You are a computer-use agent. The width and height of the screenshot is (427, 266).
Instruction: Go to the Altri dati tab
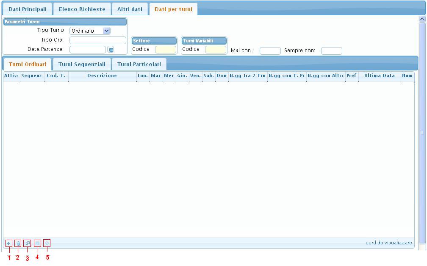[130, 9]
